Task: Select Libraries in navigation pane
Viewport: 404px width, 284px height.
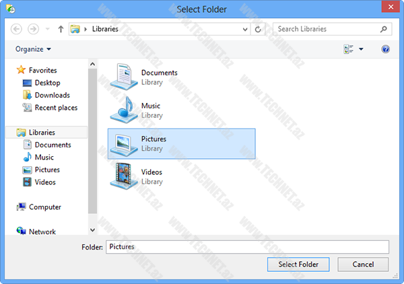Action: pyautogui.click(x=42, y=133)
